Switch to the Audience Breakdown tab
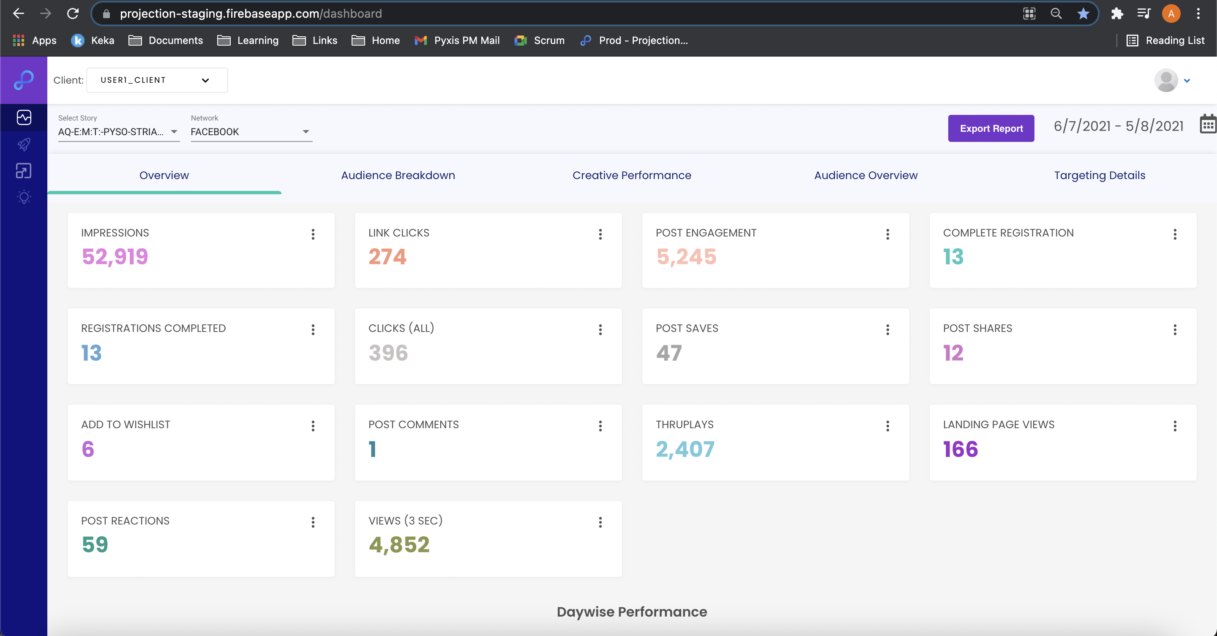This screenshot has height=636, width=1217. click(398, 175)
